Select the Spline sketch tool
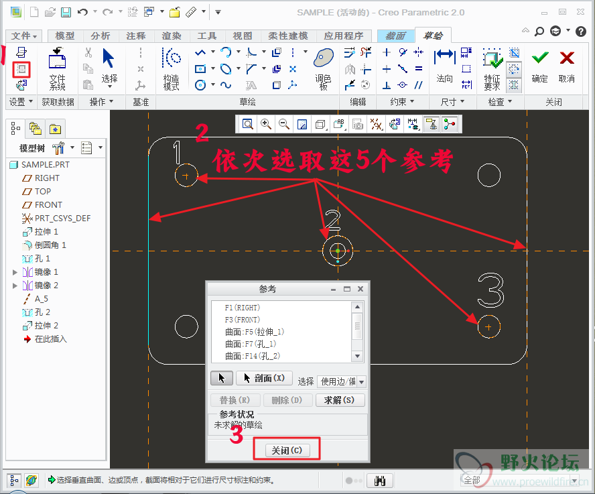Screen dimensions: 595x494 point(226,84)
